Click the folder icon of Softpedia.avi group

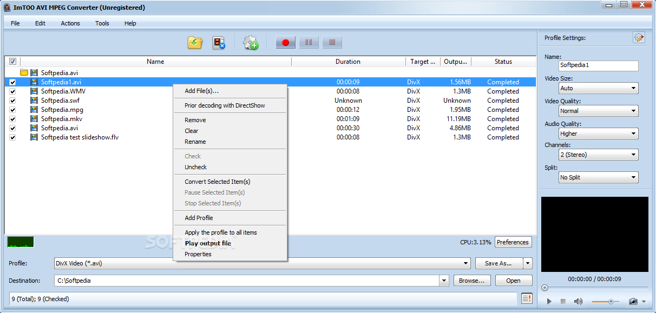(x=24, y=72)
